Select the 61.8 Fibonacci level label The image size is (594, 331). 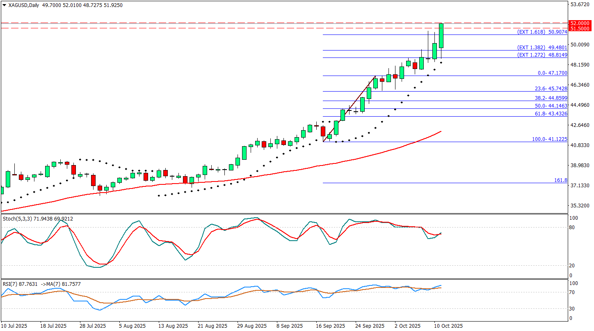point(551,114)
